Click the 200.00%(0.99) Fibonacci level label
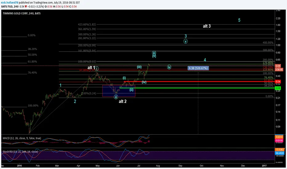Viewport: 287px width, 169px height. coord(87,45)
